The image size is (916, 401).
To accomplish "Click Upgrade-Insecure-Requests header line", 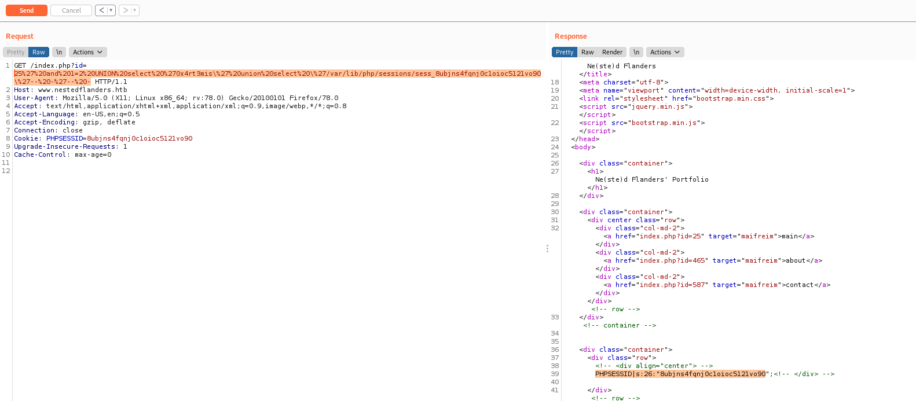I will (71, 146).
